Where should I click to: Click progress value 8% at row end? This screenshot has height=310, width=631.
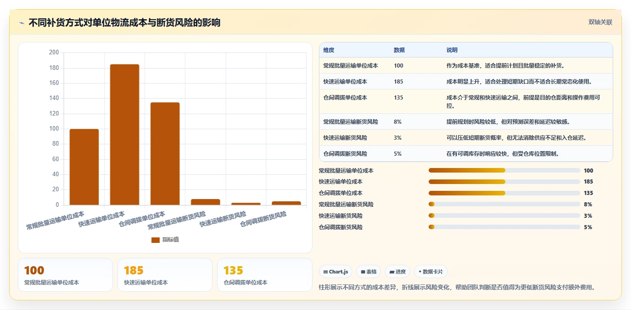[x=588, y=204]
